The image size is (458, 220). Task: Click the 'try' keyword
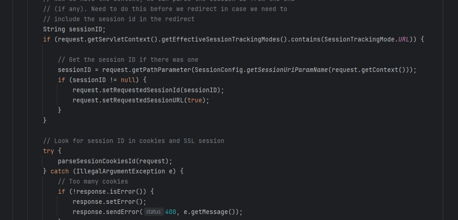(x=49, y=151)
